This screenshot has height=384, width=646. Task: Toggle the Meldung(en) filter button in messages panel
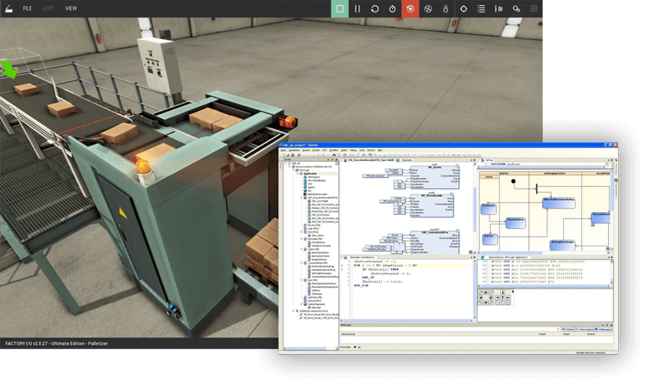(x=603, y=329)
